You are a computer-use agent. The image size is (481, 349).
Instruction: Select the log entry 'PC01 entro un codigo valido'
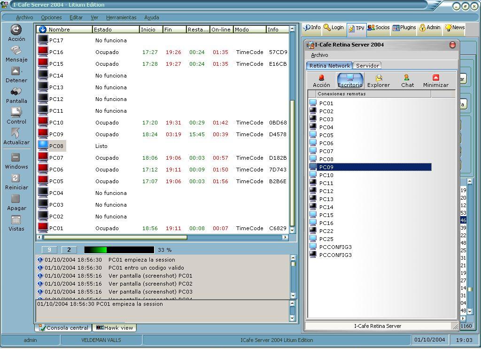tap(146, 267)
